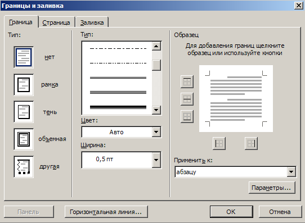Viewport: 305px width, 223px height.
Task: Click the 'тень' text label
Action: (50, 112)
